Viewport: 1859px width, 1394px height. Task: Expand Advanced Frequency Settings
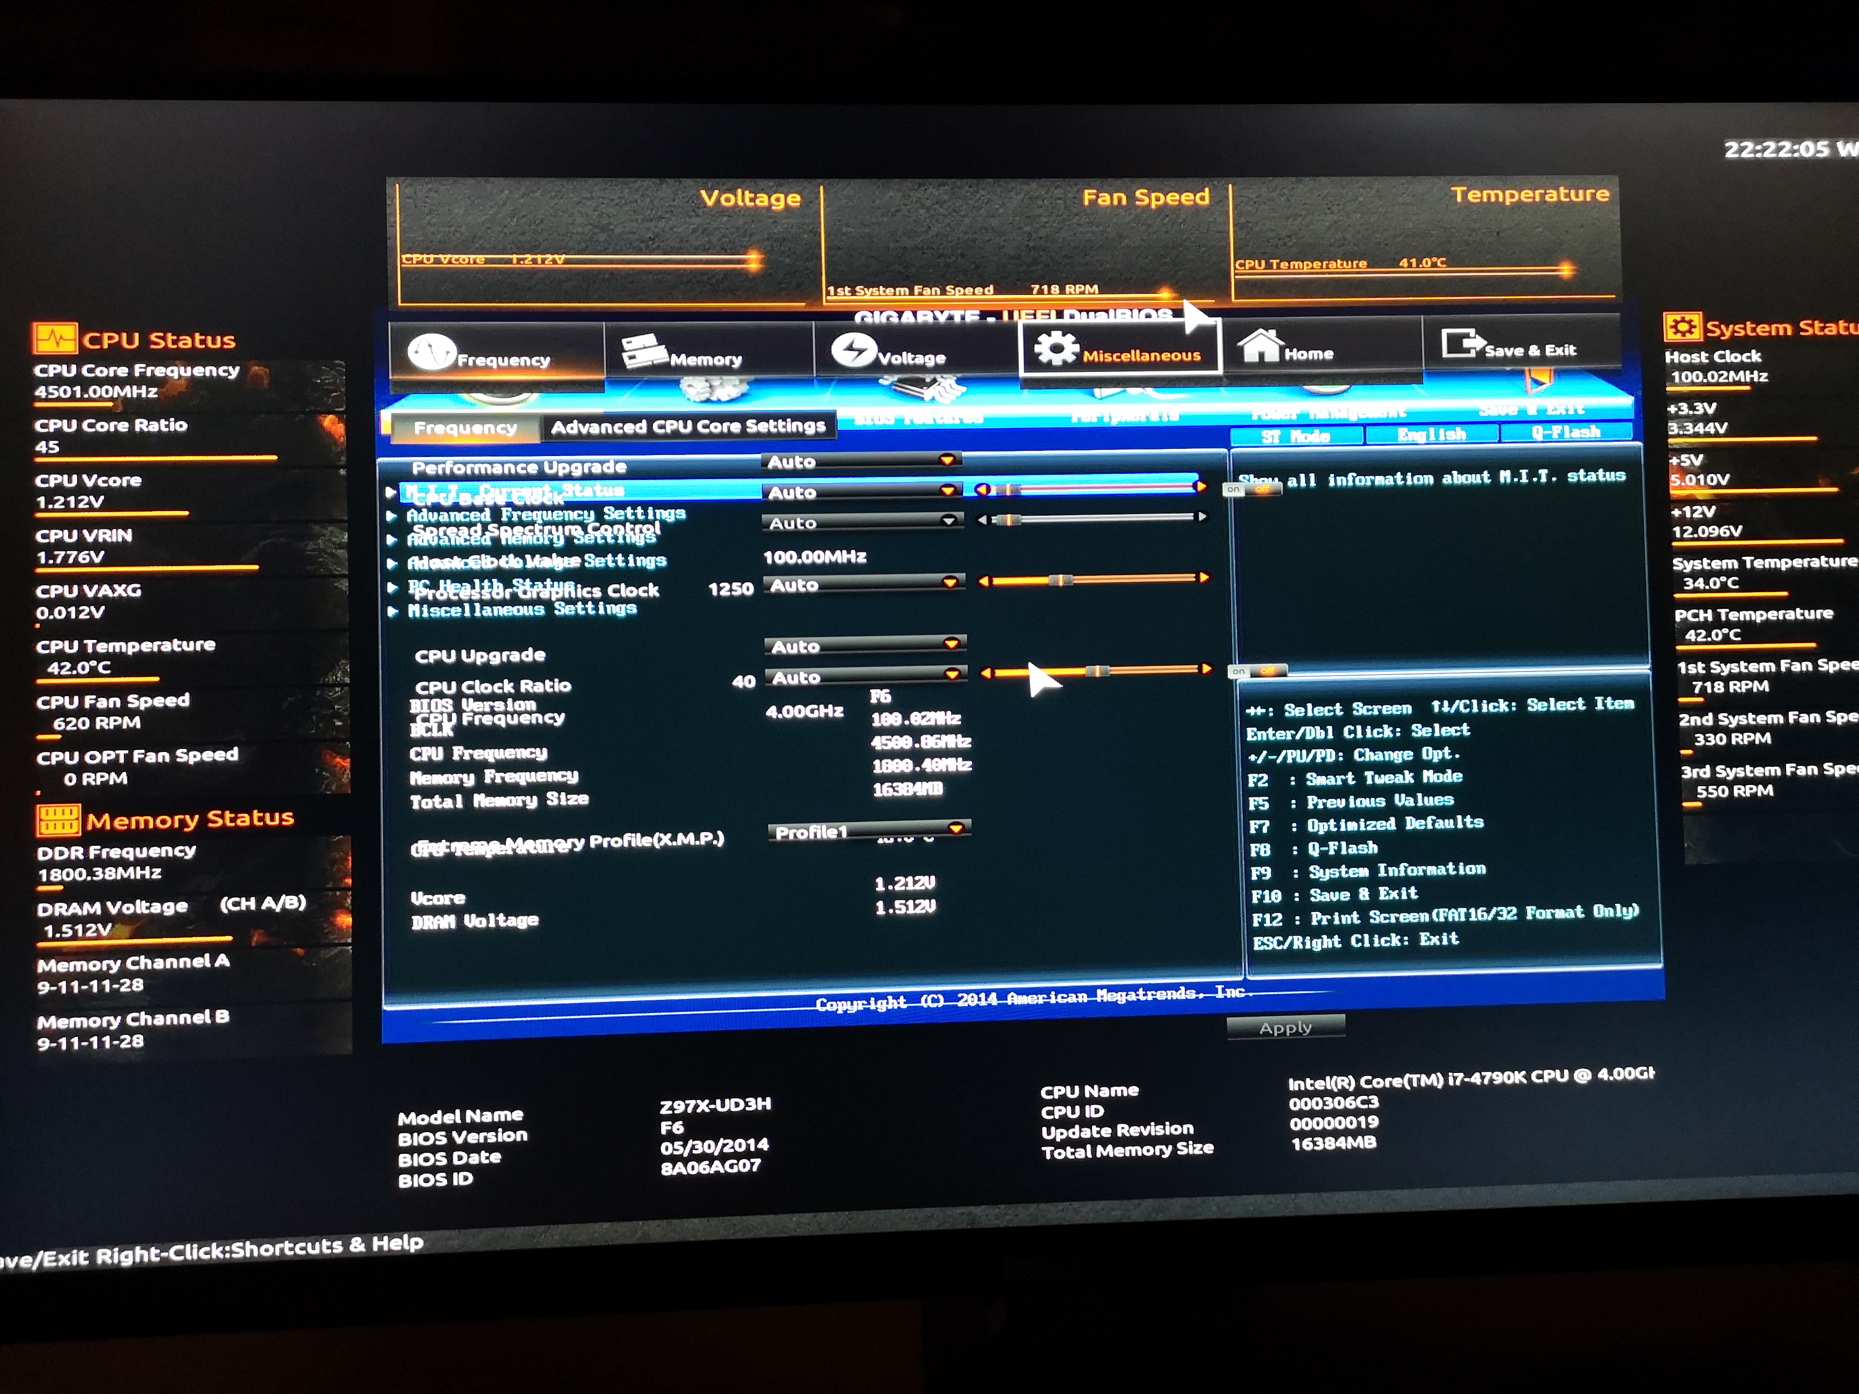click(x=546, y=514)
